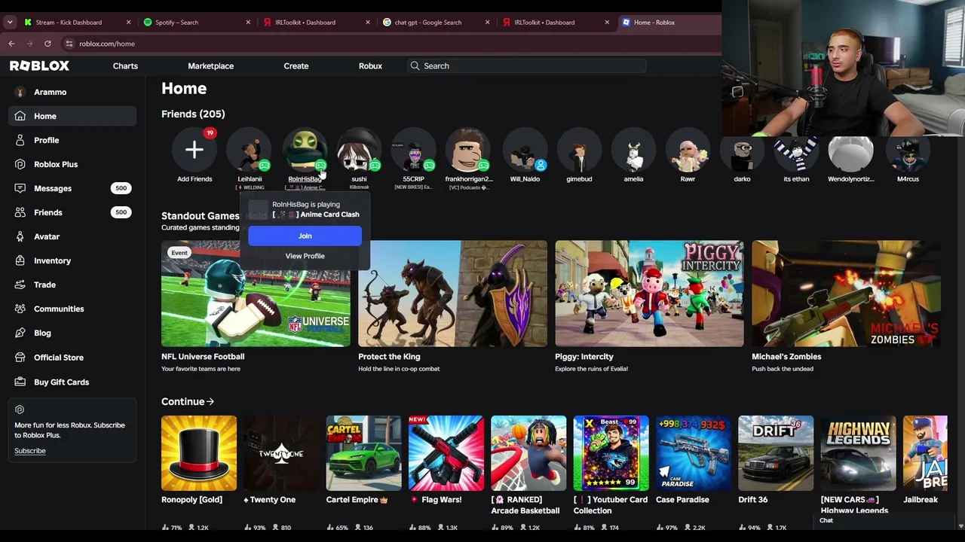This screenshot has height=542, width=965.
Task: Open the Protect the King game thumbnail
Action: (x=452, y=294)
